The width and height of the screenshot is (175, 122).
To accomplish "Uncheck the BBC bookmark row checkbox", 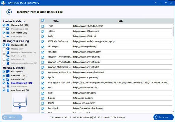I will 43,88.
